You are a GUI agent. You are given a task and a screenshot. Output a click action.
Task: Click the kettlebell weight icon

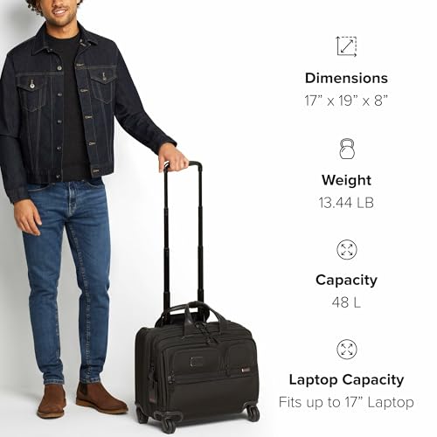(347, 149)
